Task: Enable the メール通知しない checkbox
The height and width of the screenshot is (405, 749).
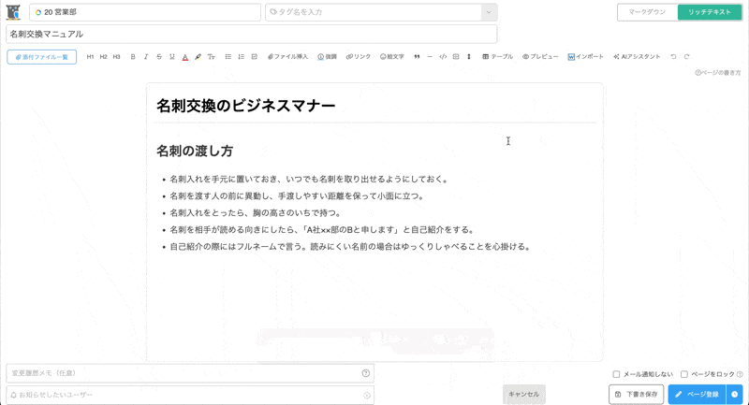Action: pos(616,374)
